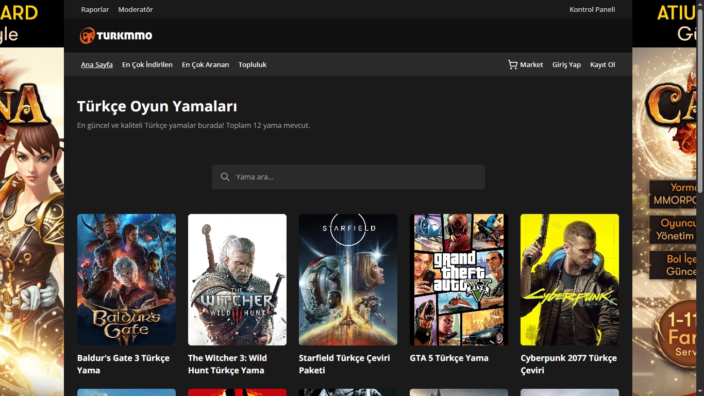This screenshot has height=396, width=704.
Task: Open the Market shopping cart icon
Action: pos(512,64)
